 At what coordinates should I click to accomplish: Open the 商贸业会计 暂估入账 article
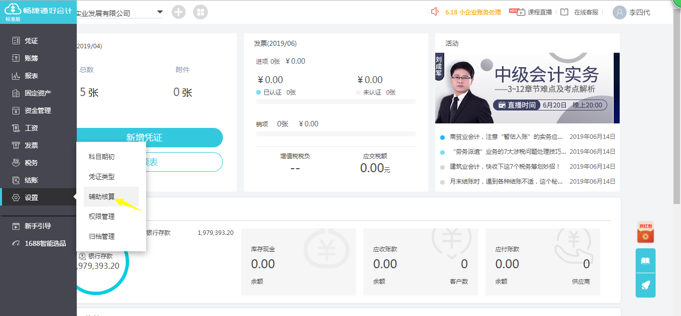(506, 137)
